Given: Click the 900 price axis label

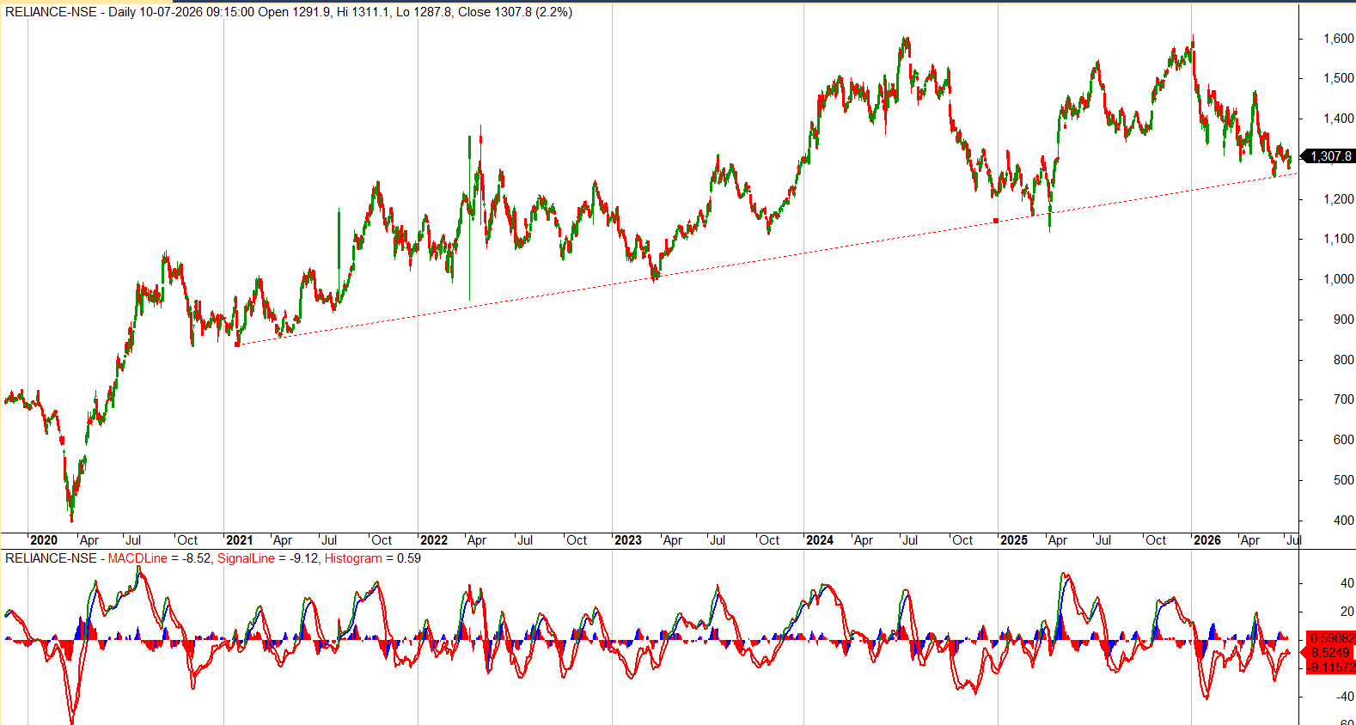Looking at the screenshot, I should [1343, 320].
